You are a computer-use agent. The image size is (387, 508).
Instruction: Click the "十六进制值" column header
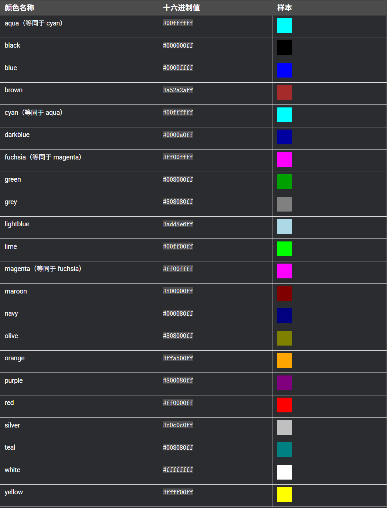181,8
